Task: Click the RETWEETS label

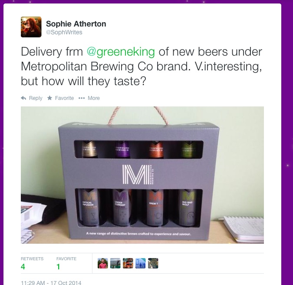Action: [32, 258]
